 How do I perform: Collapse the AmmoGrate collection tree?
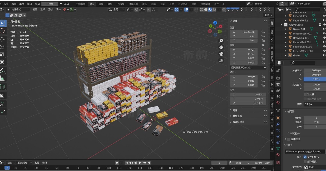pyautogui.click(x=281, y=25)
